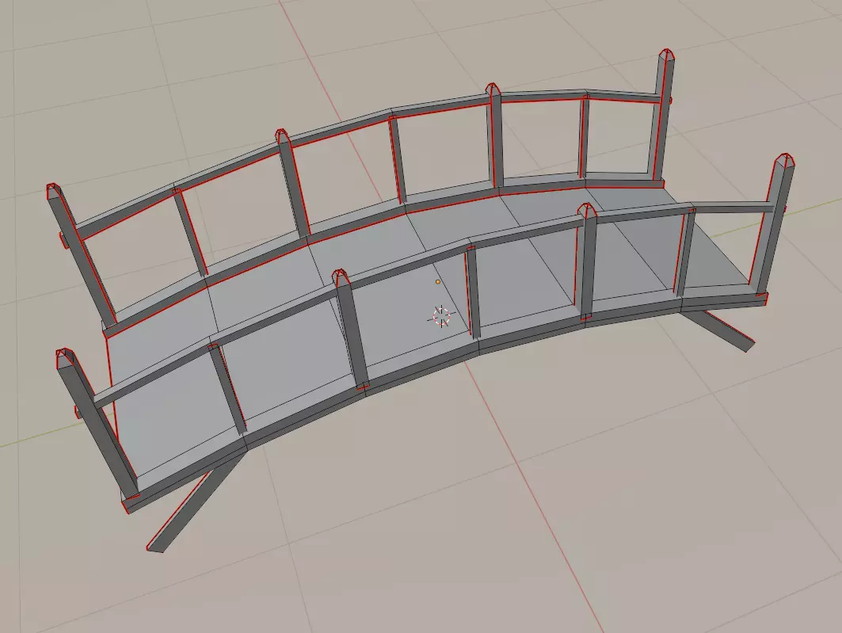Select the orange object origin dot

[438, 281]
